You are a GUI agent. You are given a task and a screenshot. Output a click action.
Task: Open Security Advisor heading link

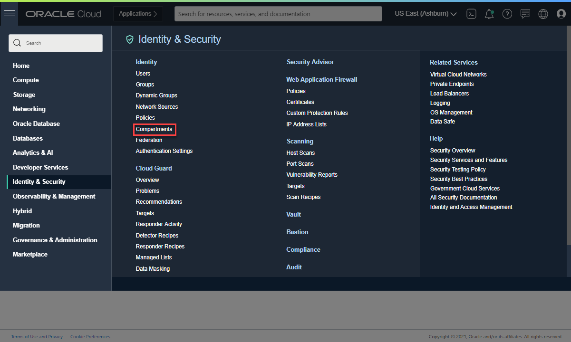click(310, 62)
